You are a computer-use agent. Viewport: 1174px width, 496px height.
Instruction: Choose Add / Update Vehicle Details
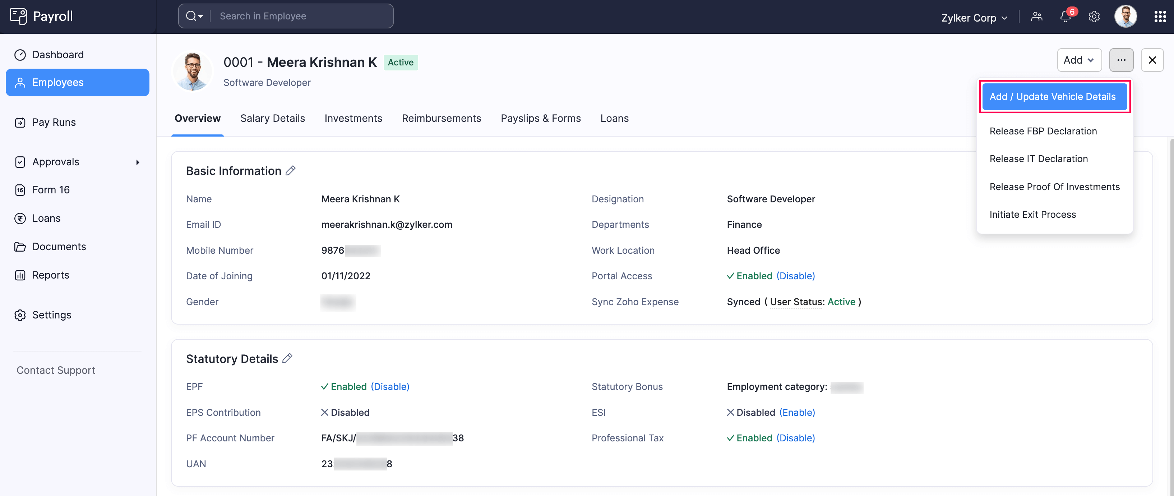pyautogui.click(x=1052, y=97)
